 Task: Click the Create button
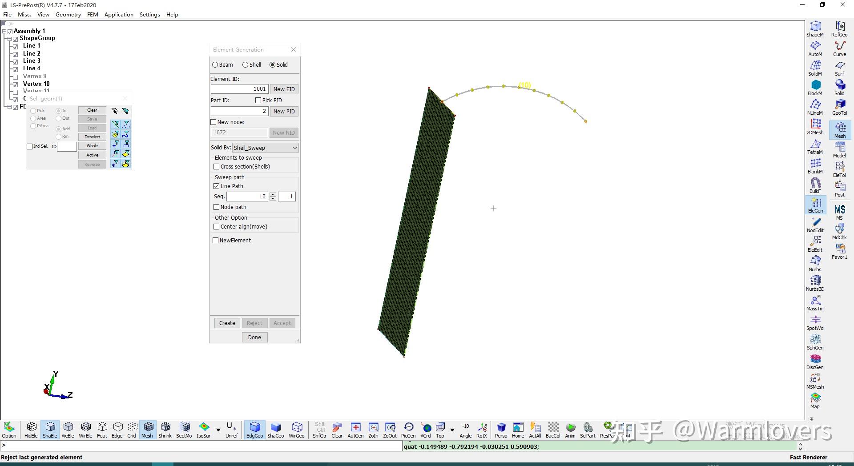[227, 323]
